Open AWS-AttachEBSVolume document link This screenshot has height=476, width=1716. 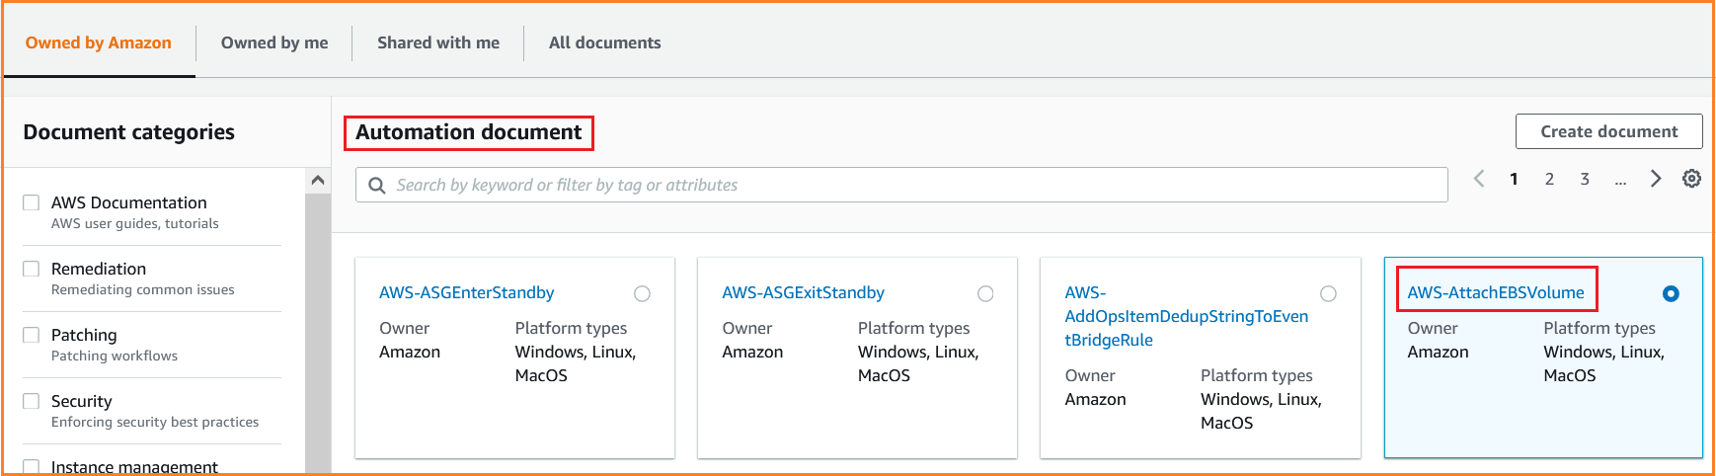(1496, 292)
